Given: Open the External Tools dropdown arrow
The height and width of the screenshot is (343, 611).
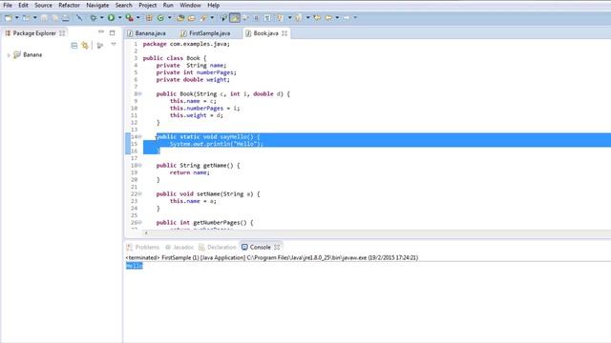Looking at the screenshot, I should point(138,18).
